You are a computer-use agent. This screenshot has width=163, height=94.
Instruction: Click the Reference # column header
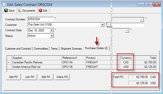pos(73,58)
